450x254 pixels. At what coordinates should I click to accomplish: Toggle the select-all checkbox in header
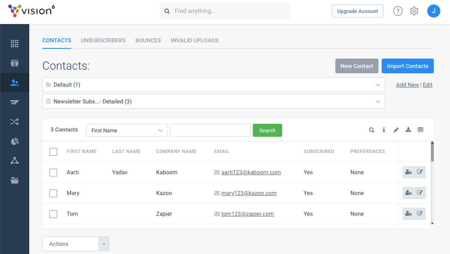pyautogui.click(x=53, y=152)
